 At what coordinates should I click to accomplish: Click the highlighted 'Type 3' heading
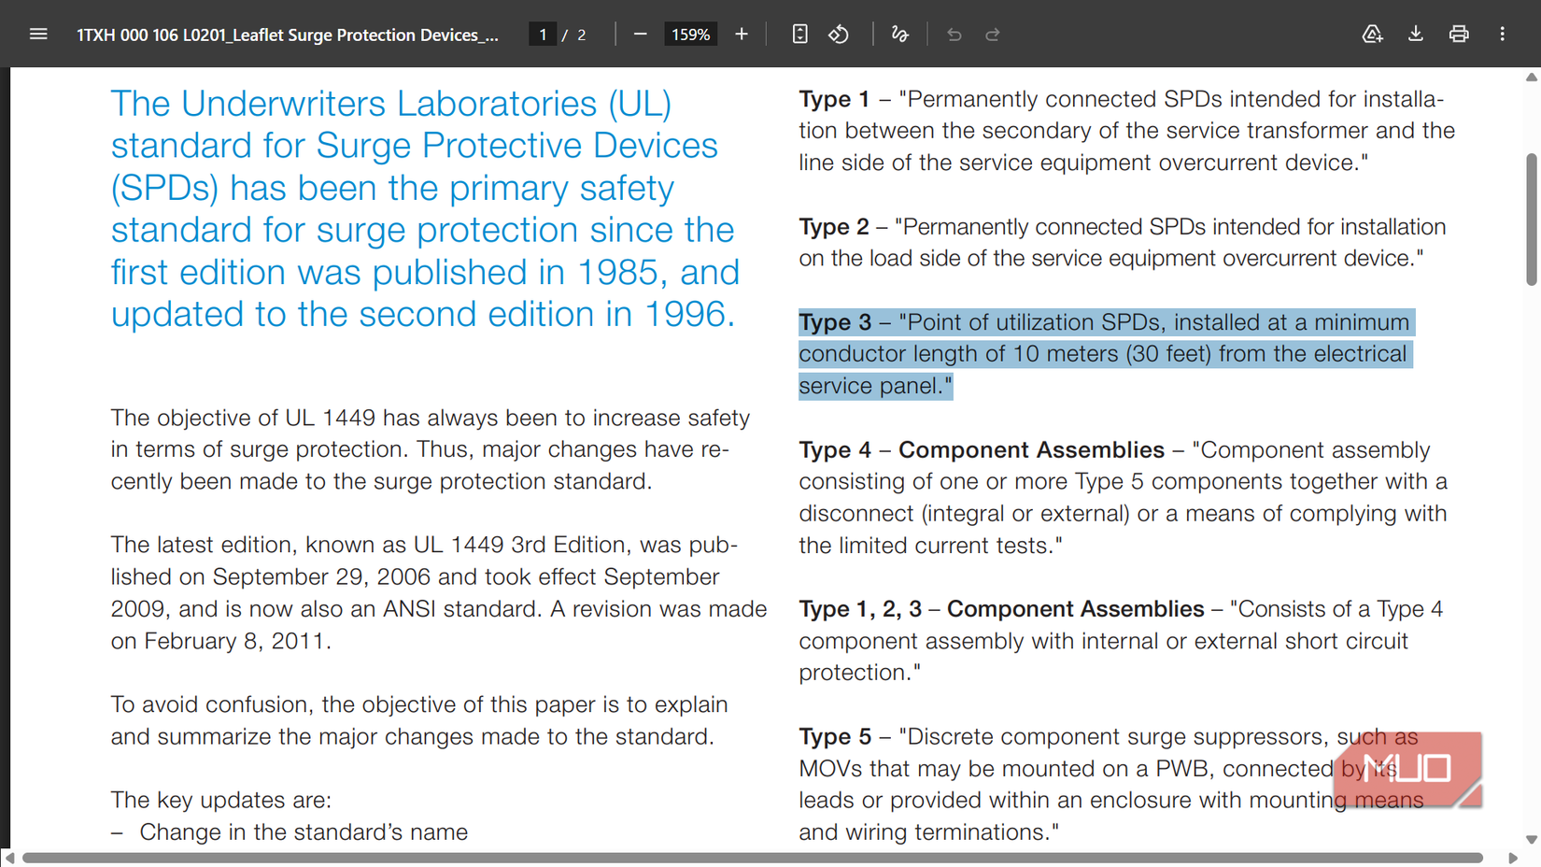click(835, 322)
